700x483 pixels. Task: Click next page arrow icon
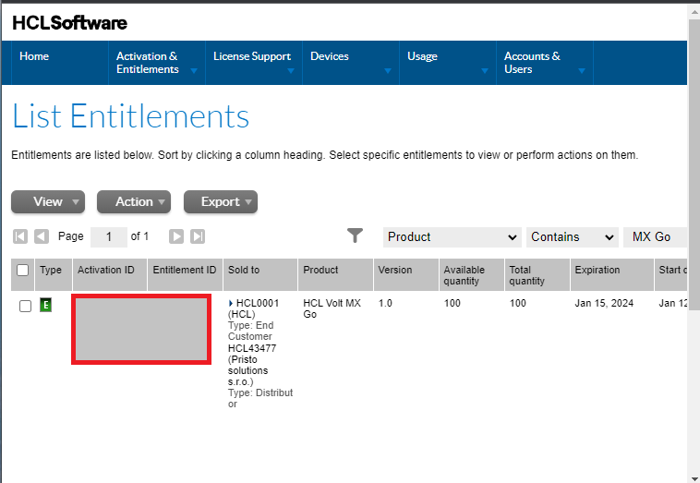coord(176,236)
